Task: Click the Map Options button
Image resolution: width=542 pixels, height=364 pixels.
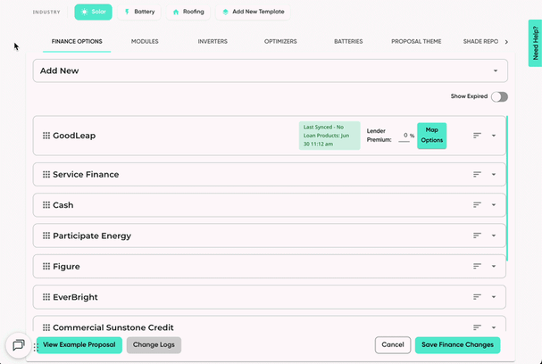Action: click(432, 136)
